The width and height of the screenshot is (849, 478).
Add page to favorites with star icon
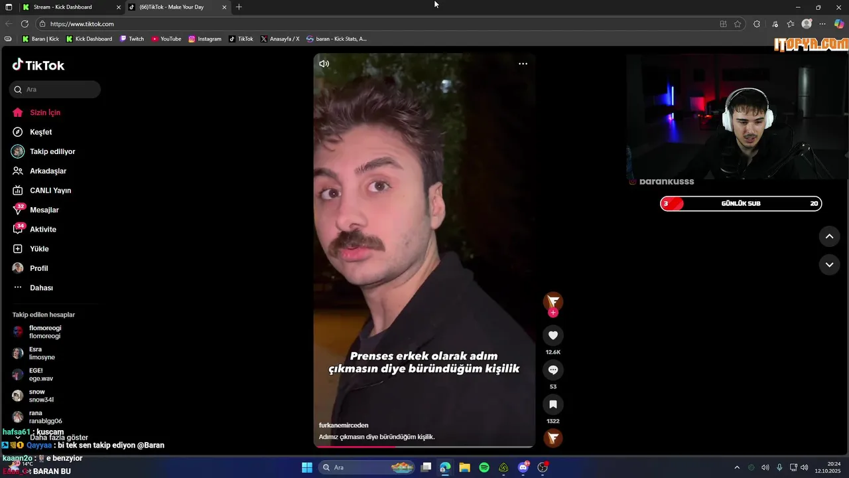tap(738, 24)
